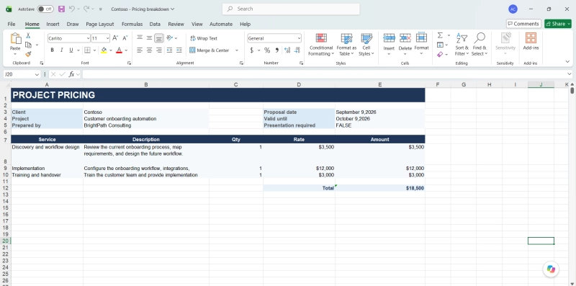Click Increase Decimal icon
Screen dimensions: 576x286
(287, 50)
